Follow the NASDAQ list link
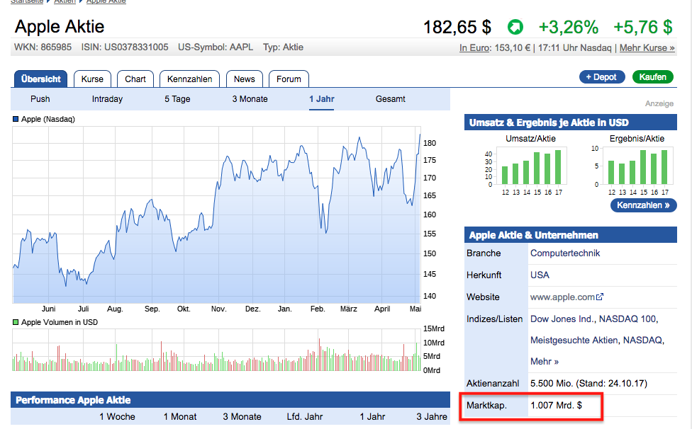This screenshot has height=429, width=692. pyautogui.click(x=642, y=340)
